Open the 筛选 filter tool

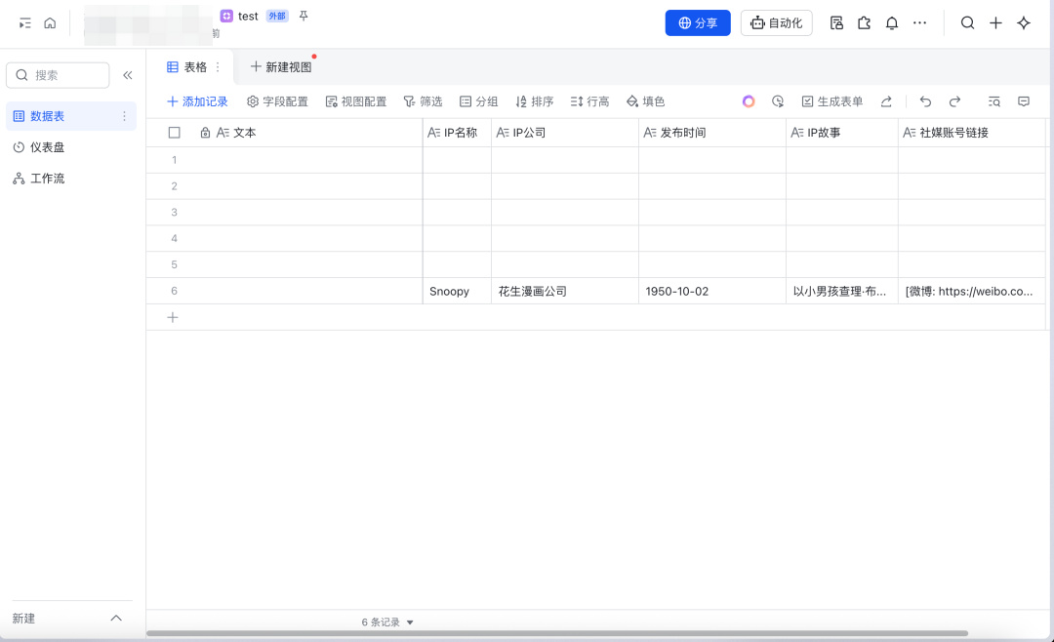[x=423, y=101]
